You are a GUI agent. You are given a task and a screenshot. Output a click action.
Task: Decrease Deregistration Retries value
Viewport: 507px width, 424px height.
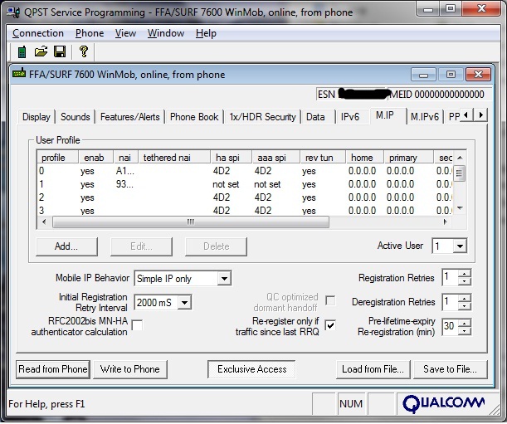click(x=465, y=306)
